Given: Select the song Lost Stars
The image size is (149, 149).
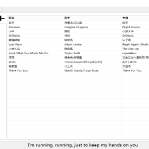Looking at the screenshot, I should (15, 44).
